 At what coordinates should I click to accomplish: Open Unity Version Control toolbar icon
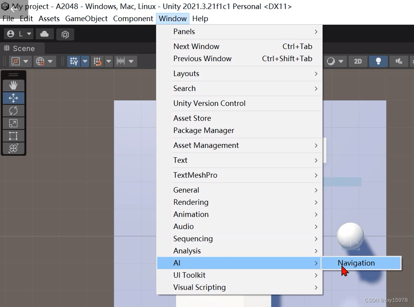coord(65,34)
